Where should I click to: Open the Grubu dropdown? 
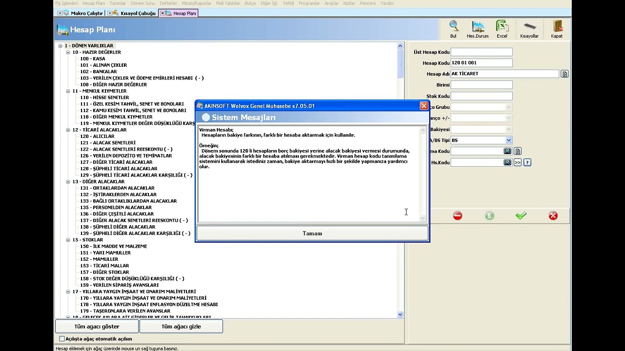point(508,107)
